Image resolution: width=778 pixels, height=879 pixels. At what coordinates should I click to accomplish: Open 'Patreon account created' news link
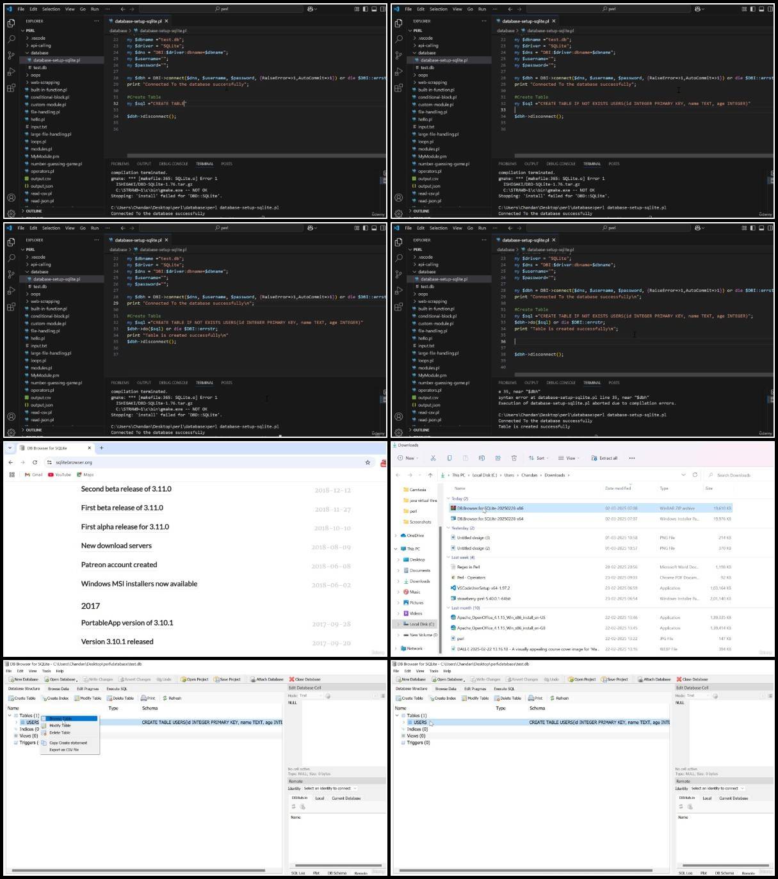coord(119,565)
